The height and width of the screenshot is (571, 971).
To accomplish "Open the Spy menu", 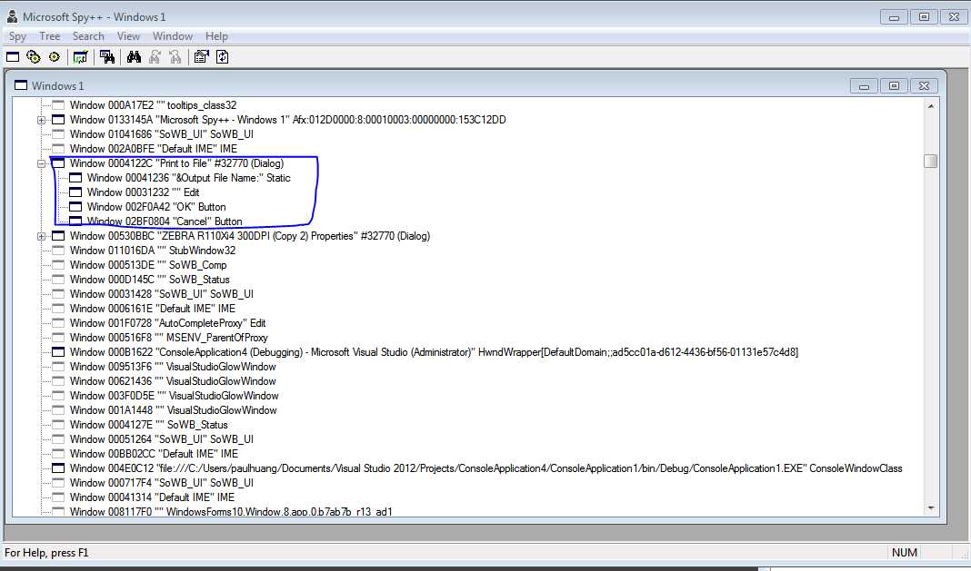I will 17,36.
